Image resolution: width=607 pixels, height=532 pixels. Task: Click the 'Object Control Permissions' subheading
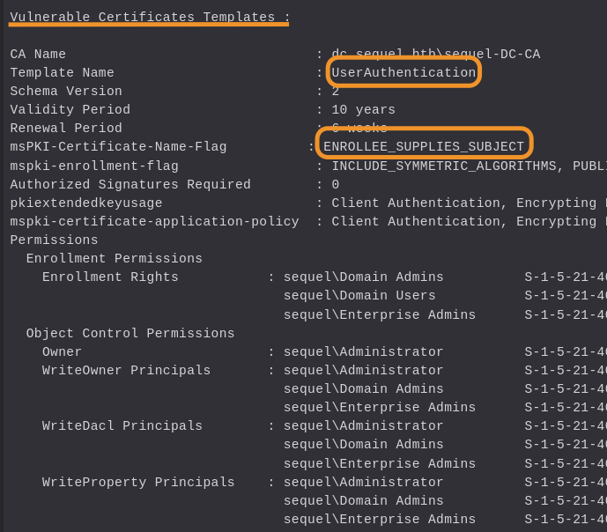130,334
